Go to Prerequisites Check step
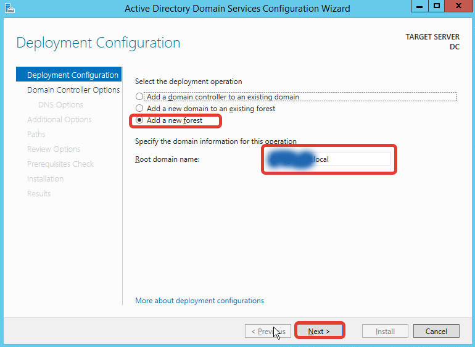Image resolution: width=475 pixels, height=347 pixels. [x=60, y=164]
